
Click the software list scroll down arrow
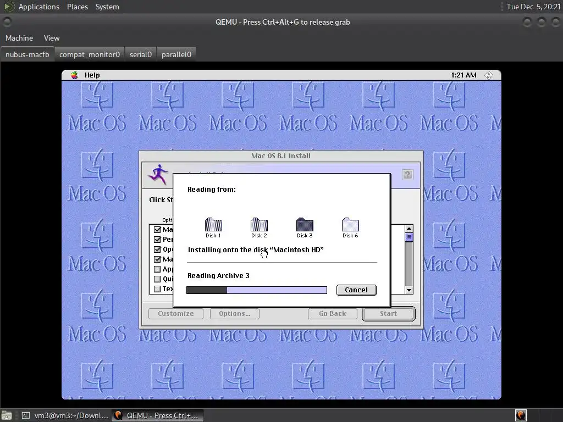(409, 290)
